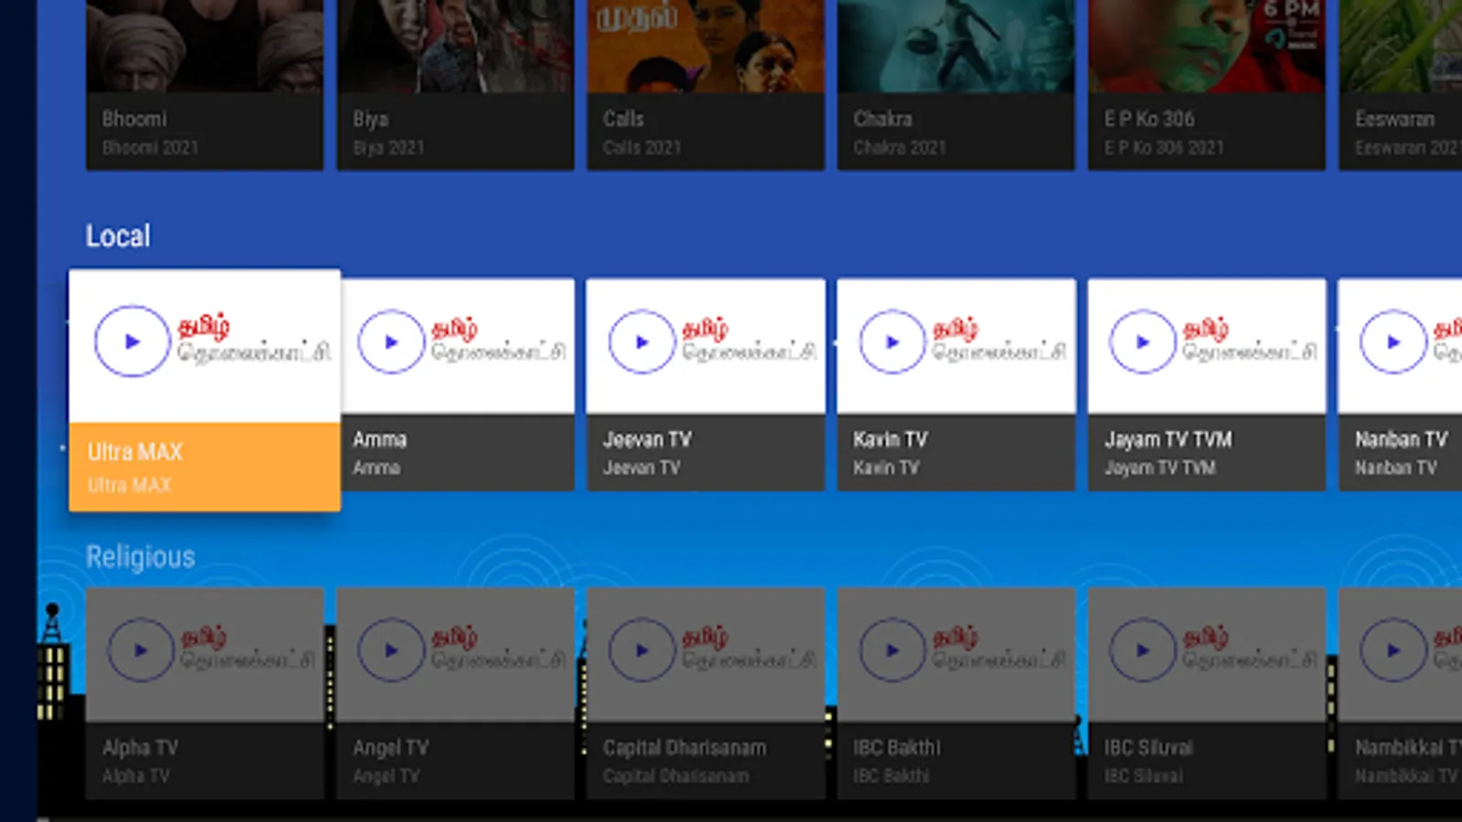Select the Tamil logo on the Jeevan TV card
Image resolution: width=1462 pixels, height=822 pixels.
tap(748, 341)
